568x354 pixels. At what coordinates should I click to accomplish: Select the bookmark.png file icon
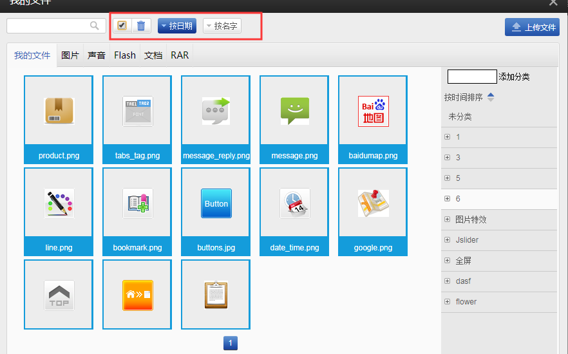pyautogui.click(x=137, y=203)
